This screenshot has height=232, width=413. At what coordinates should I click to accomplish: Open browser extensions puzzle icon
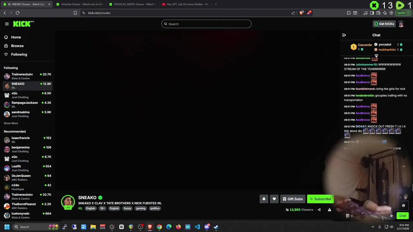(349, 13)
